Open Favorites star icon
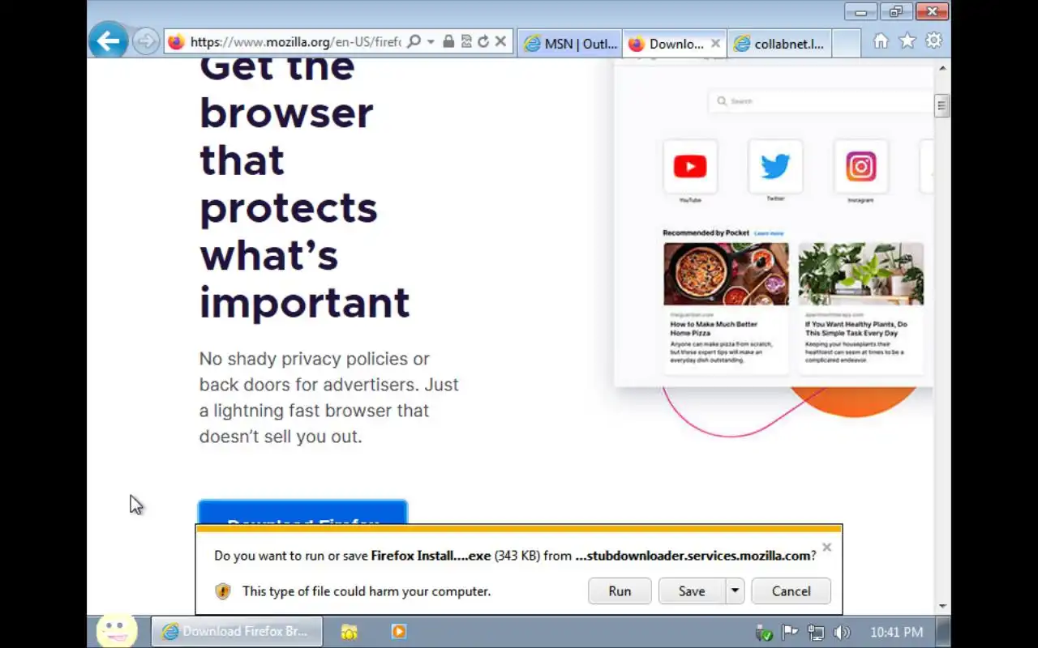1038x648 pixels. point(907,41)
